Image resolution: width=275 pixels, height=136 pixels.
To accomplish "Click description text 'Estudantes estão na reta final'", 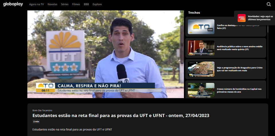I will point(72,129).
